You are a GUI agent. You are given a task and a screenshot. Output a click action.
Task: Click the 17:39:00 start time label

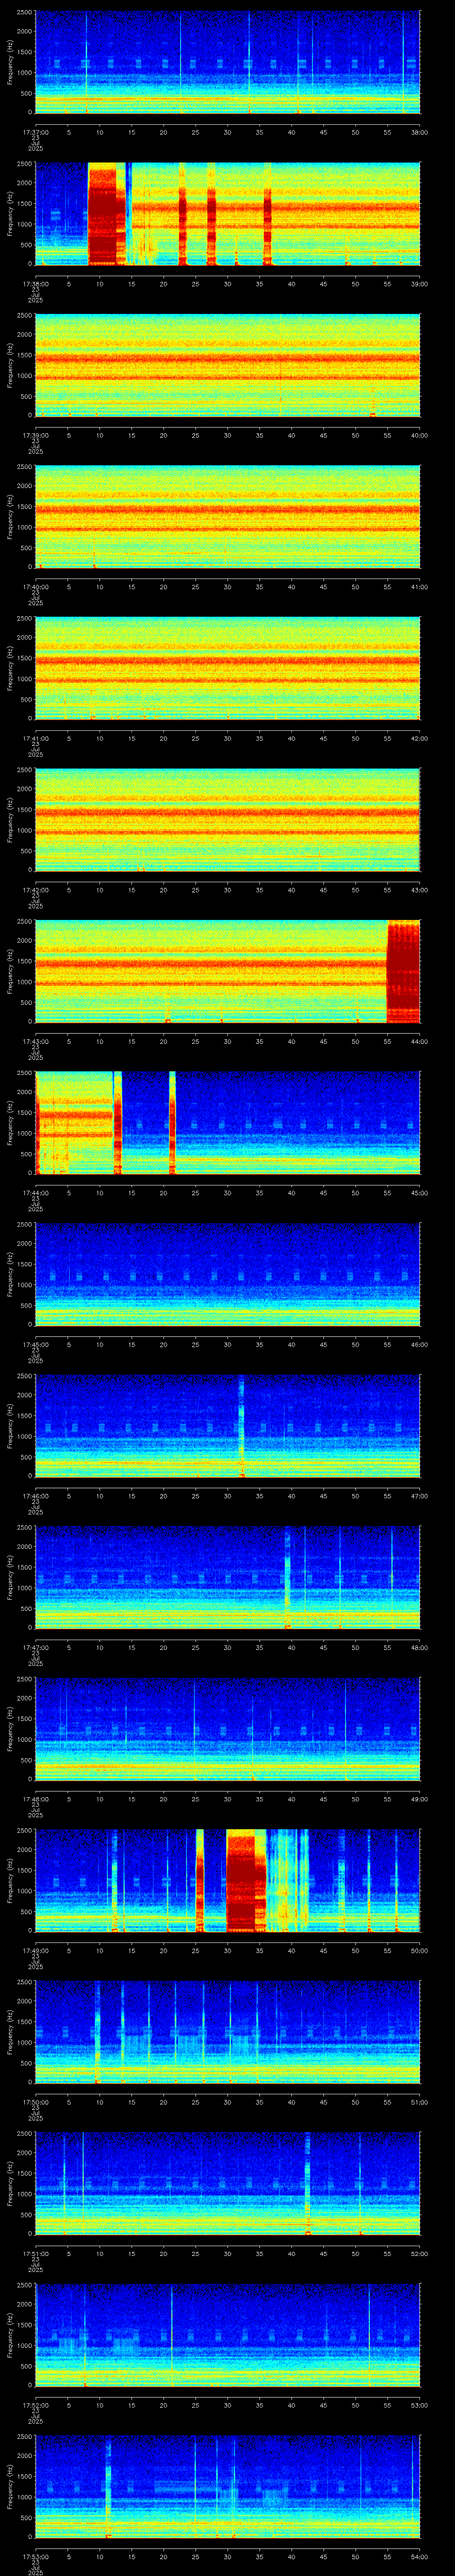(x=35, y=435)
